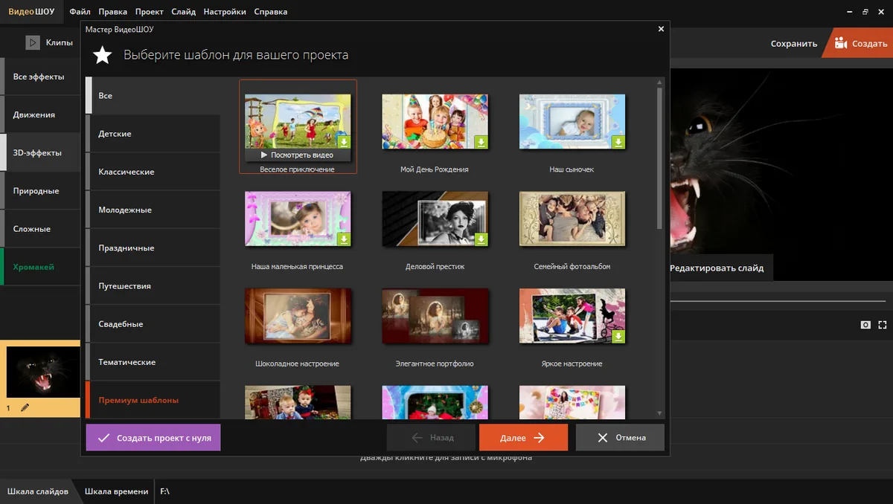
Task: Click download arrow on Мой День Рождения template
Action: pyautogui.click(x=481, y=142)
